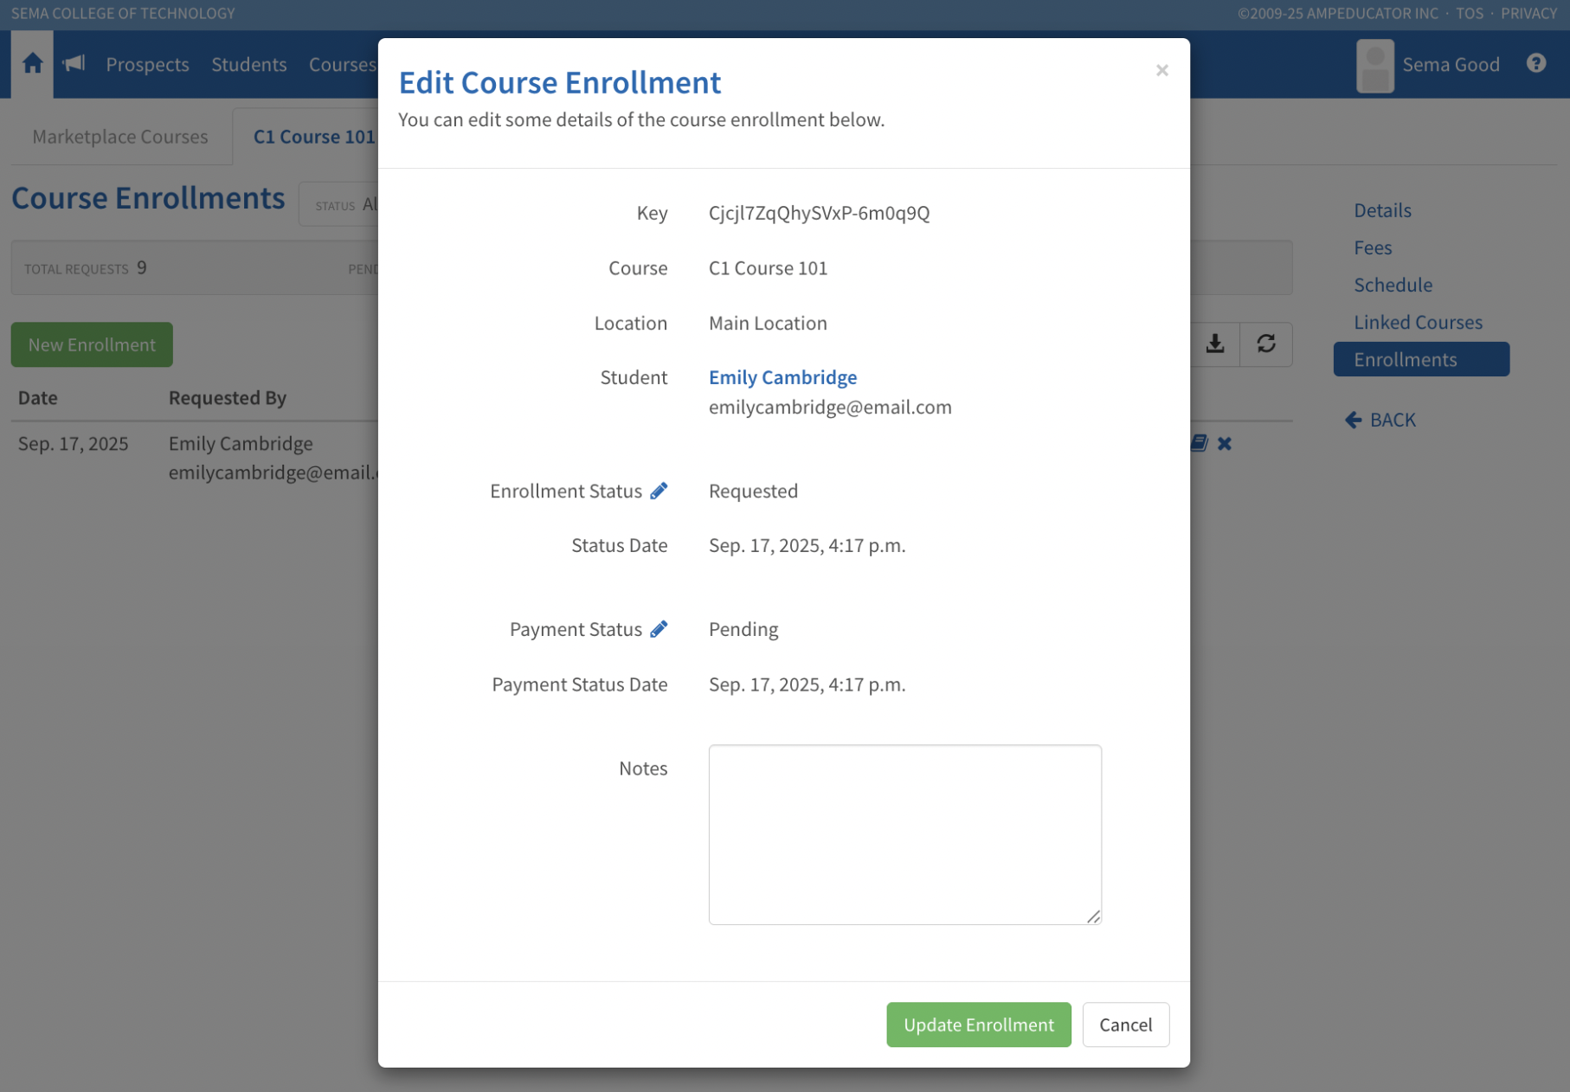Open the announcements megaphone icon
Image resolution: width=1570 pixels, height=1092 pixels.
pyautogui.click(x=74, y=64)
